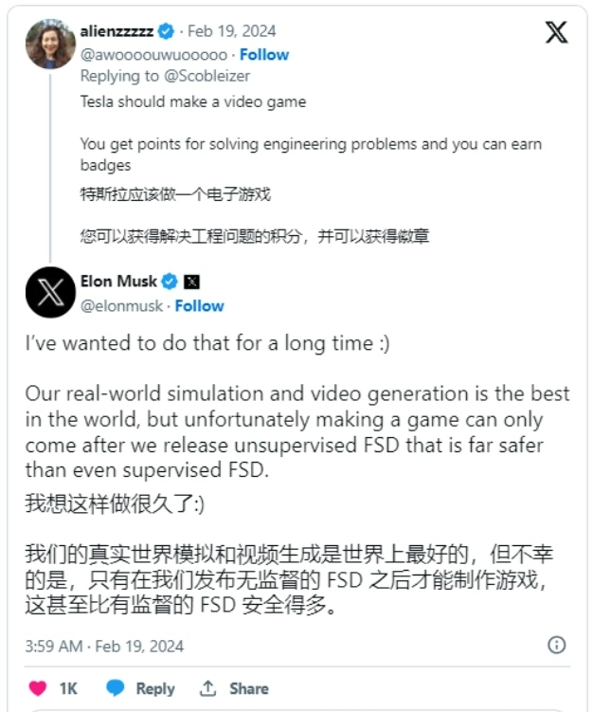Viewport: 593px width, 712px height.
Task: Open Elon Musk's X avatar
Action: (x=50, y=292)
